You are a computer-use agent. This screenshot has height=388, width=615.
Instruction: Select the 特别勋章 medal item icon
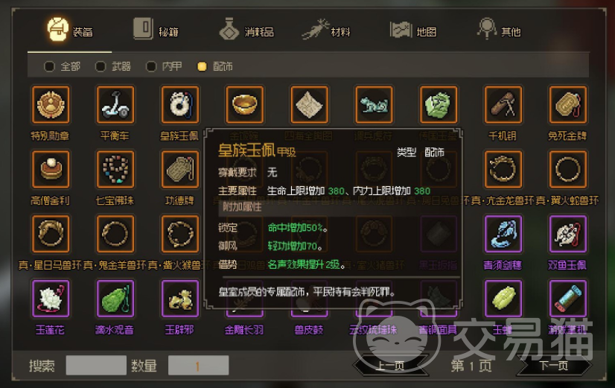click(x=51, y=105)
